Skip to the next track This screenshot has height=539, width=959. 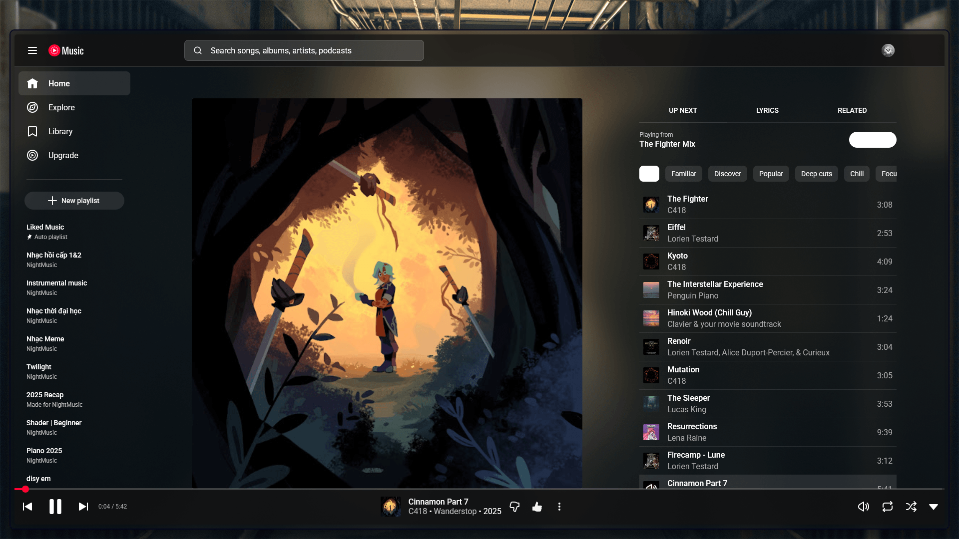tap(83, 507)
